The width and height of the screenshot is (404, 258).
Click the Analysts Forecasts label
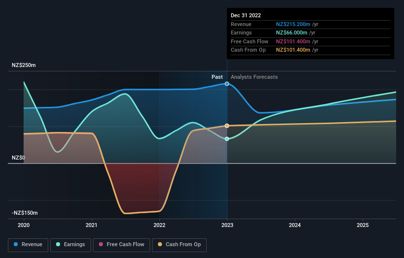[x=254, y=77]
